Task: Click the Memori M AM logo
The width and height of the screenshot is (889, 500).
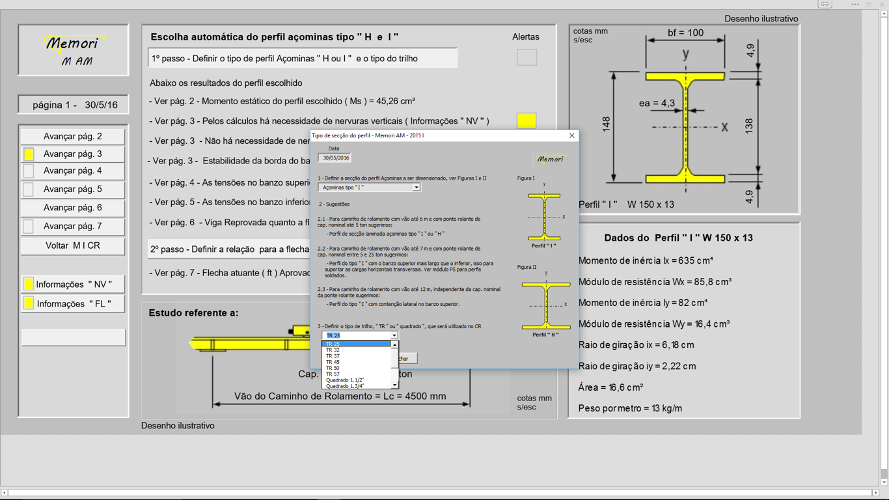Action: tap(74, 50)
